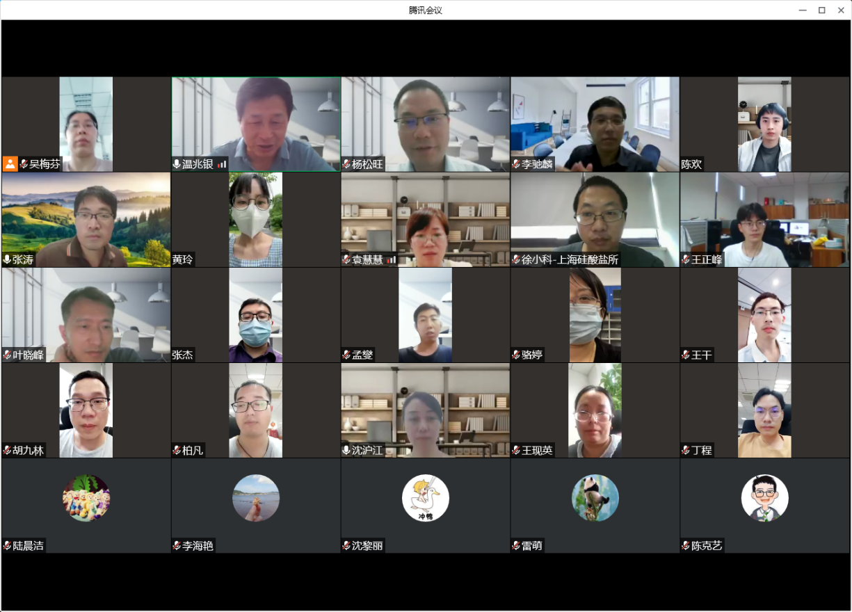Select 温兆银's highlighted speaker video

pos(256,124)
